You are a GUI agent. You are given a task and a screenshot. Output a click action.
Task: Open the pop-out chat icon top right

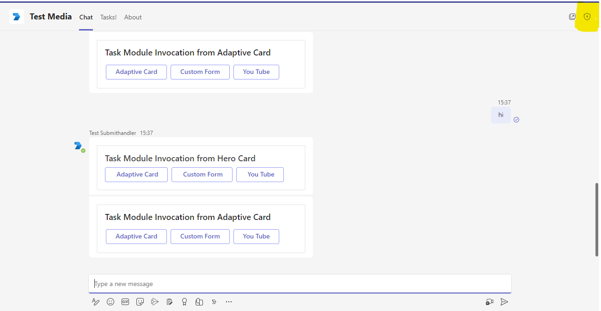[x=572, y=17]
